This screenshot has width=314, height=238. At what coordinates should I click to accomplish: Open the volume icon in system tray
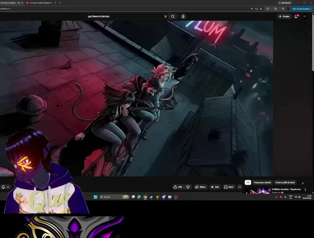299,197
